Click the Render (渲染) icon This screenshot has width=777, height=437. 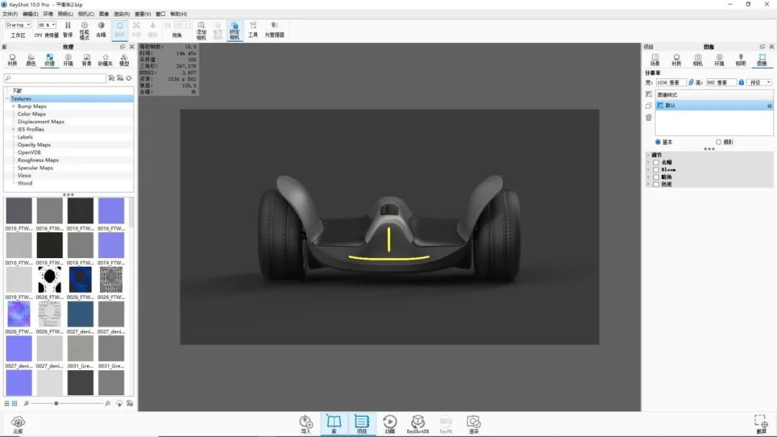(x=473, y=423)
